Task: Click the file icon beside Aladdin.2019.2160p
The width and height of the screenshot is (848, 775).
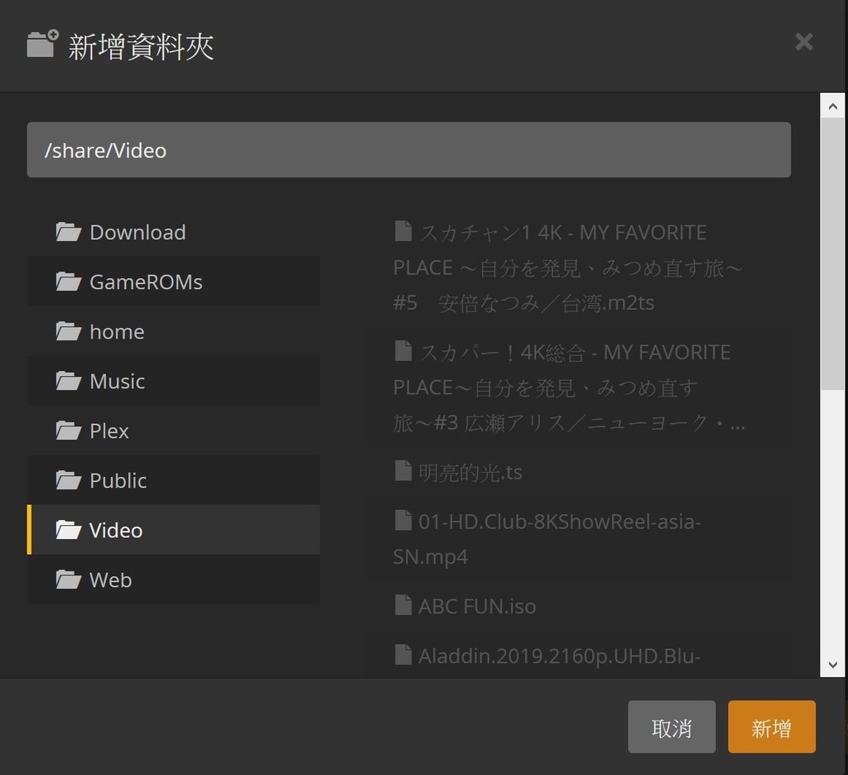Action: (403, 654)
